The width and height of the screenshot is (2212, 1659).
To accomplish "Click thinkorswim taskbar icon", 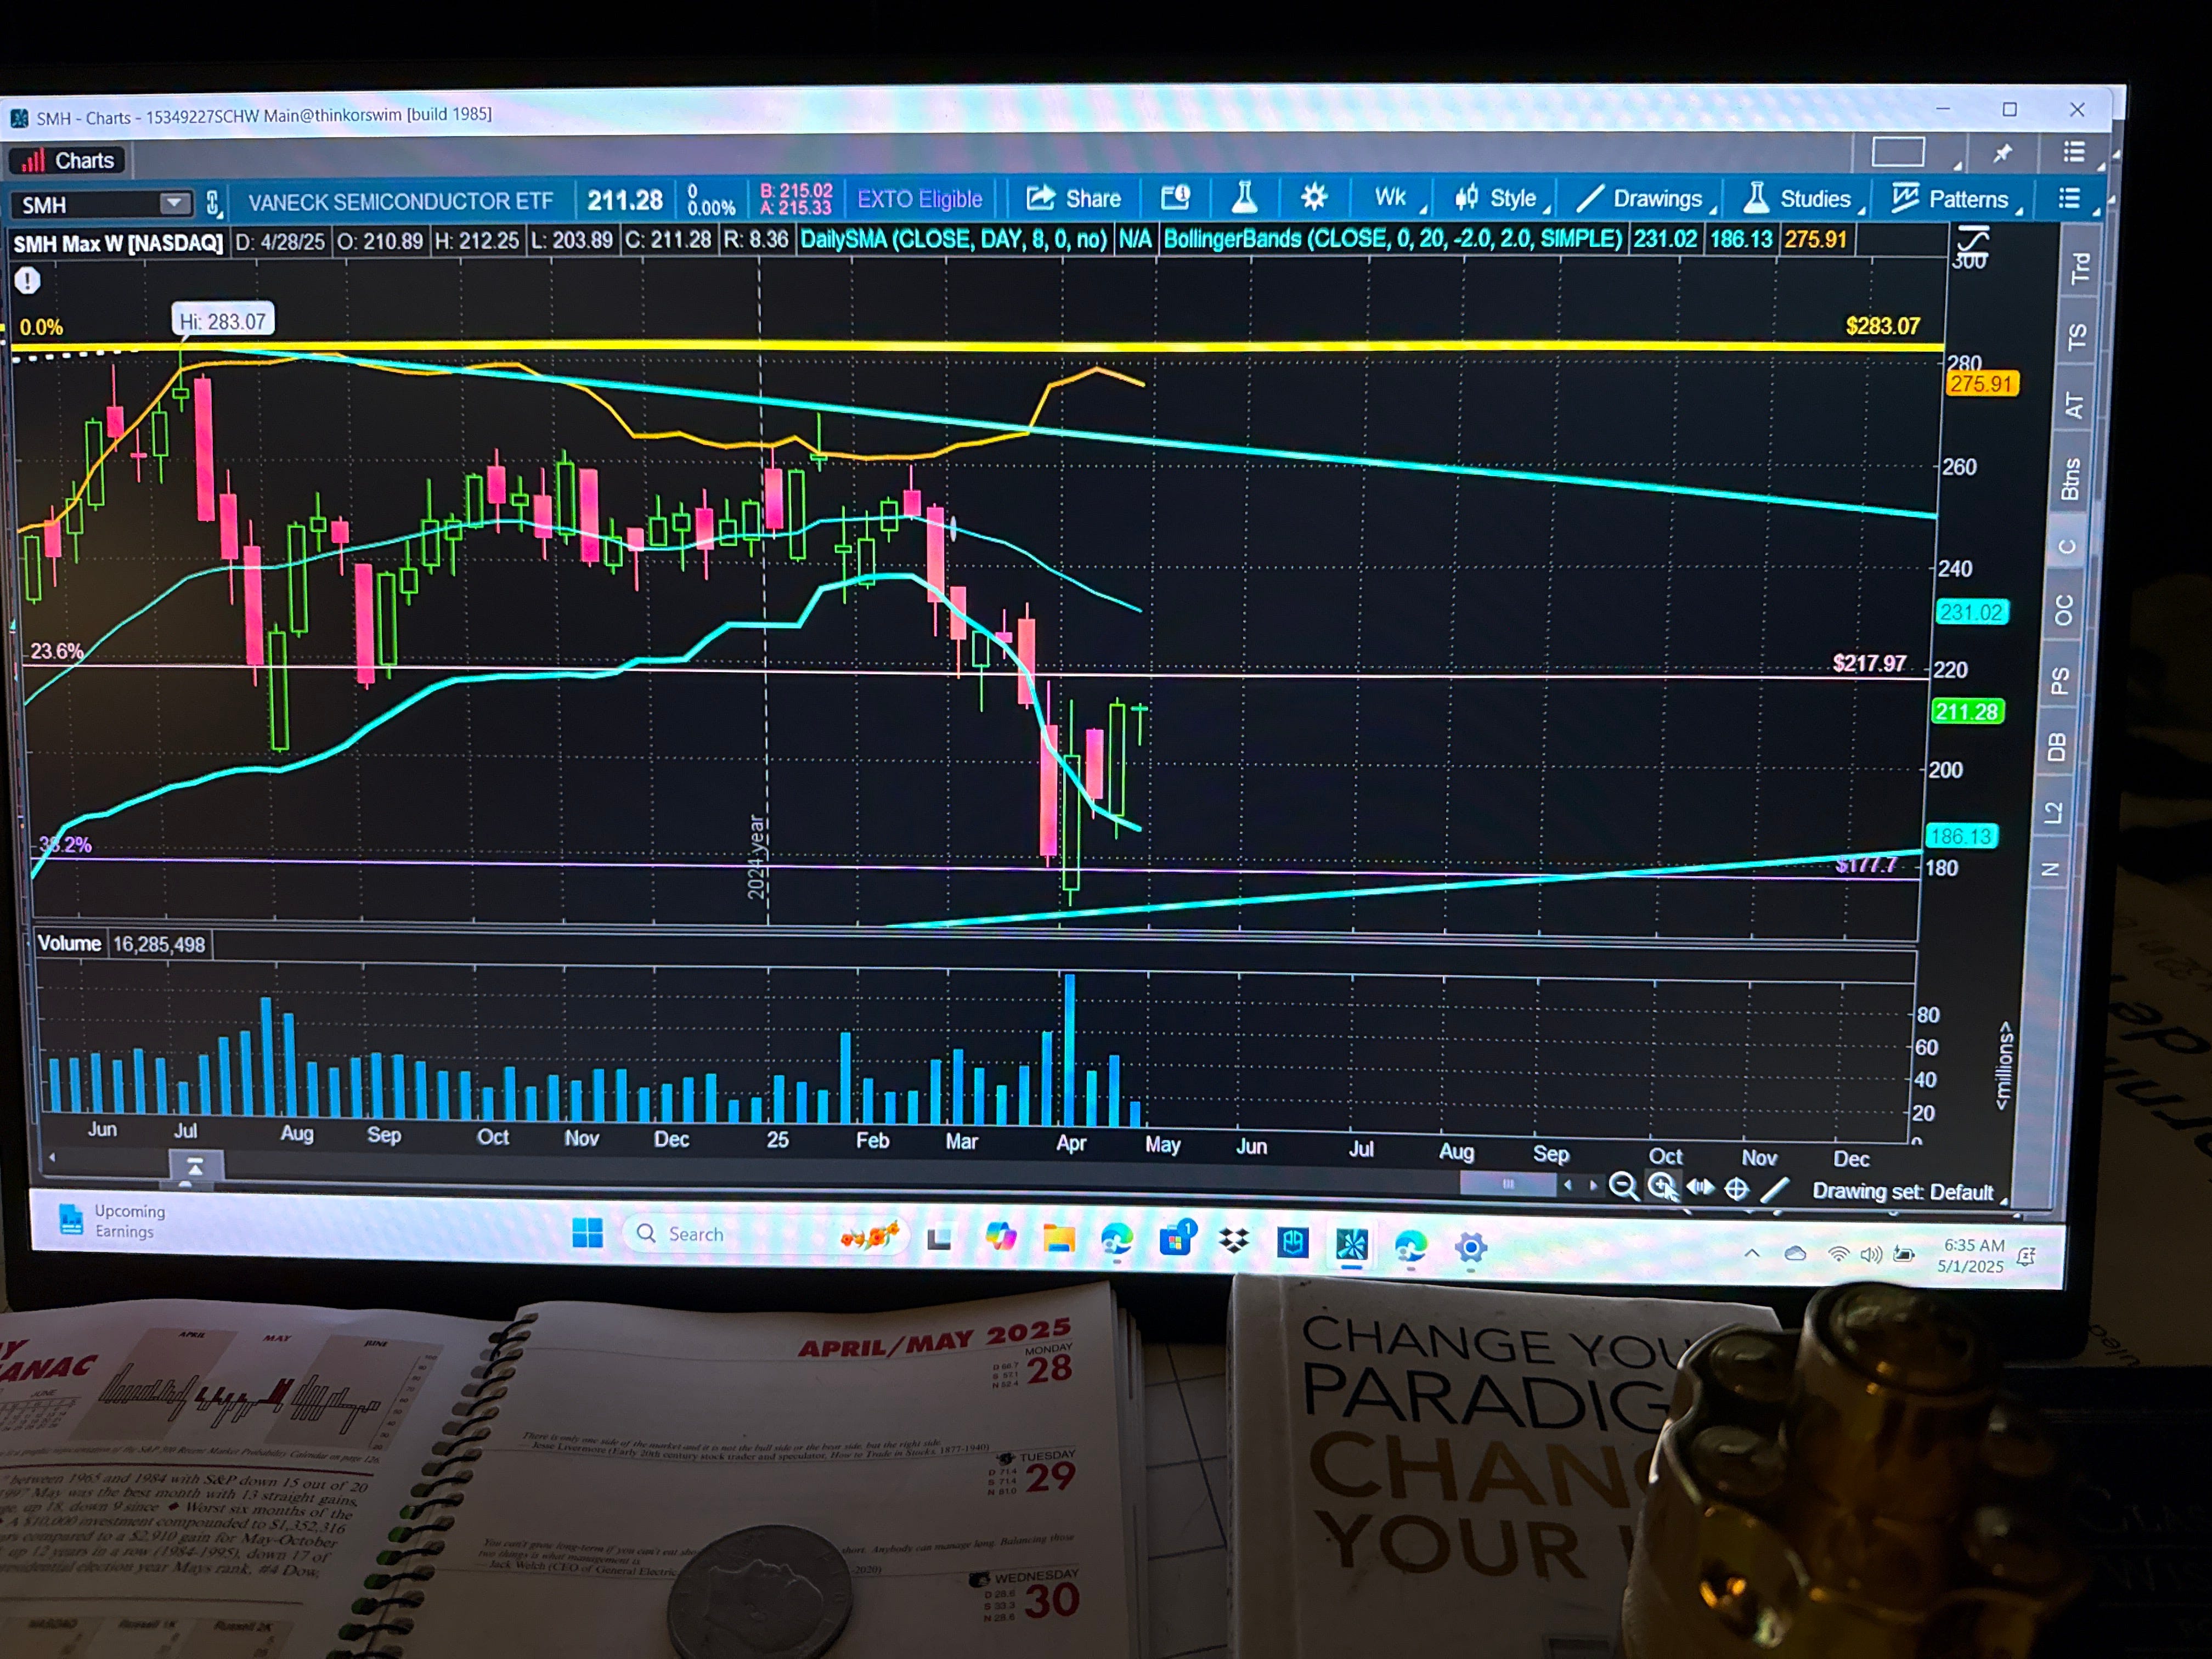I will pos(1351,1244).
